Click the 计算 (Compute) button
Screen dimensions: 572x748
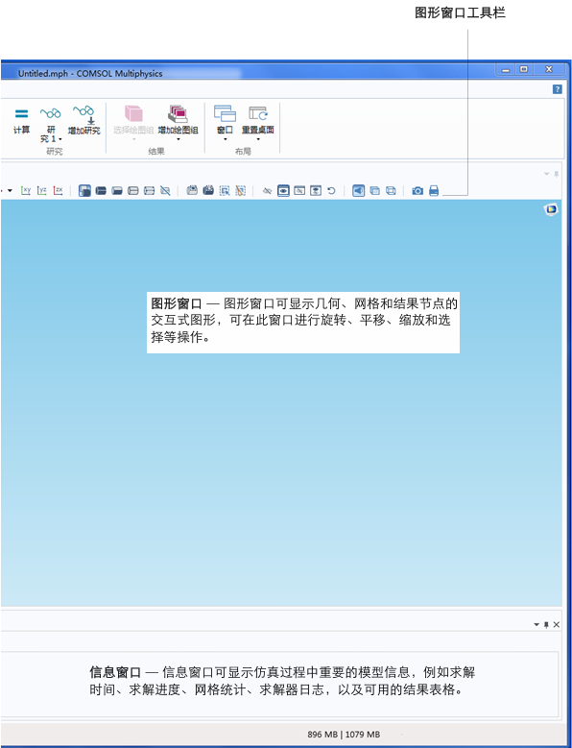coord(21,121)
